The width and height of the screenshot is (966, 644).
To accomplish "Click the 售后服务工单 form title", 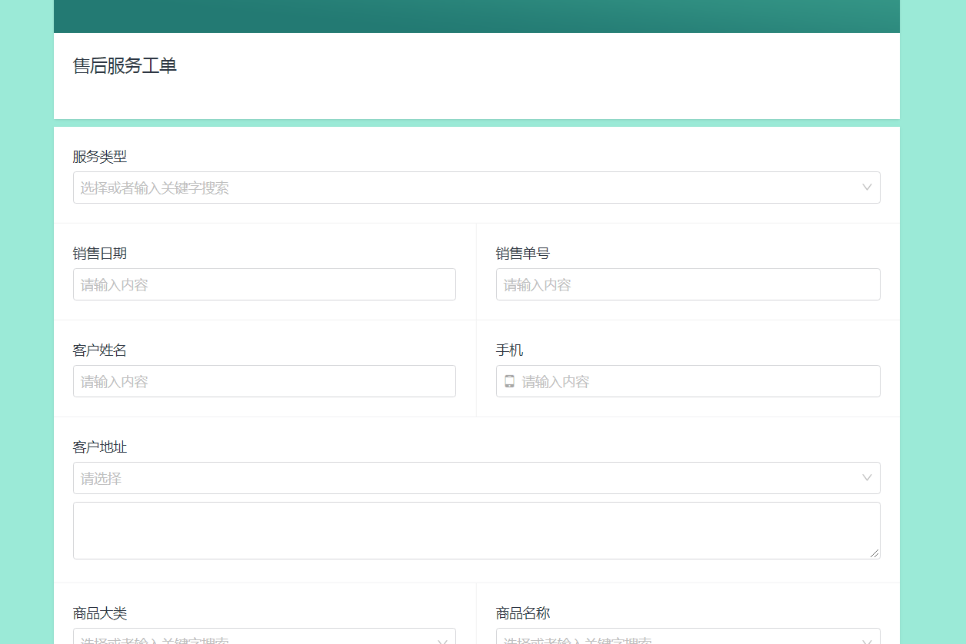I will [x=125, y=66].
